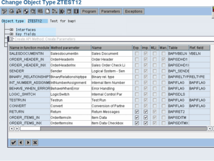
Task: Click the Program button
Action: [89, 11]
